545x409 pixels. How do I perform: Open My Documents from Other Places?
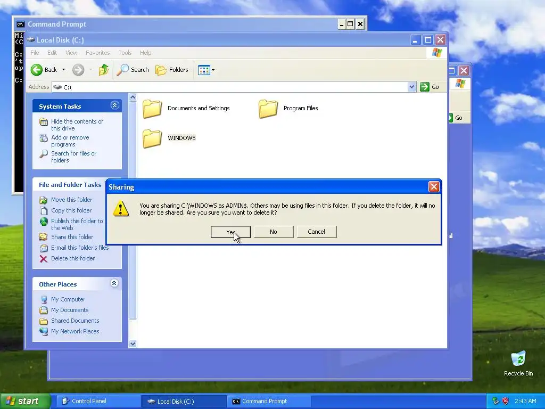pos(70,310)
